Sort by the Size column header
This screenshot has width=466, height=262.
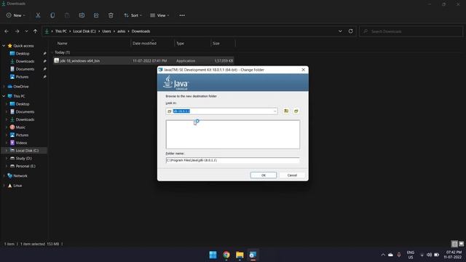pyautogui.click(x=216, y=44)
